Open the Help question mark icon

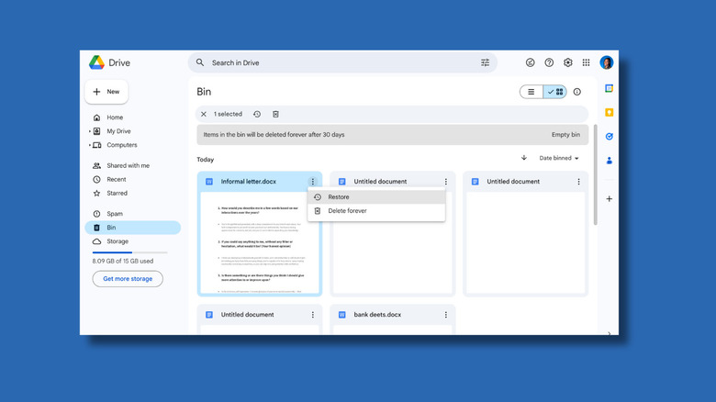549,63
